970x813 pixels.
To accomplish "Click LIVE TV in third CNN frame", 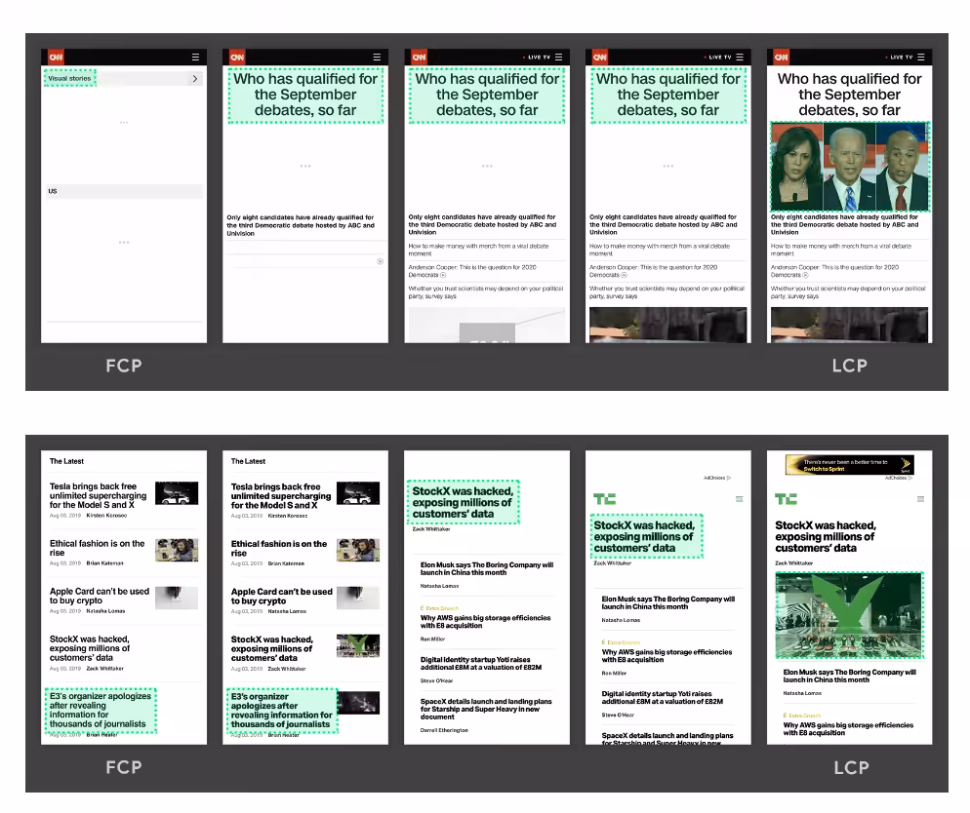I will [537, 57].
